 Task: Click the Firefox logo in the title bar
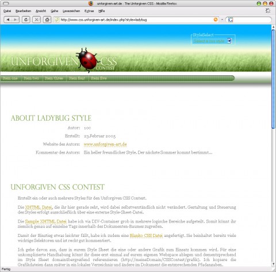coord(91,3)
